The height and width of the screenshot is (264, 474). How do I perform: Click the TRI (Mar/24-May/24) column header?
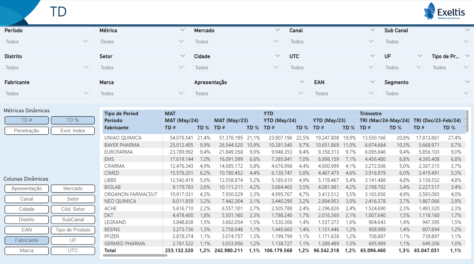[x=384, y=121]
